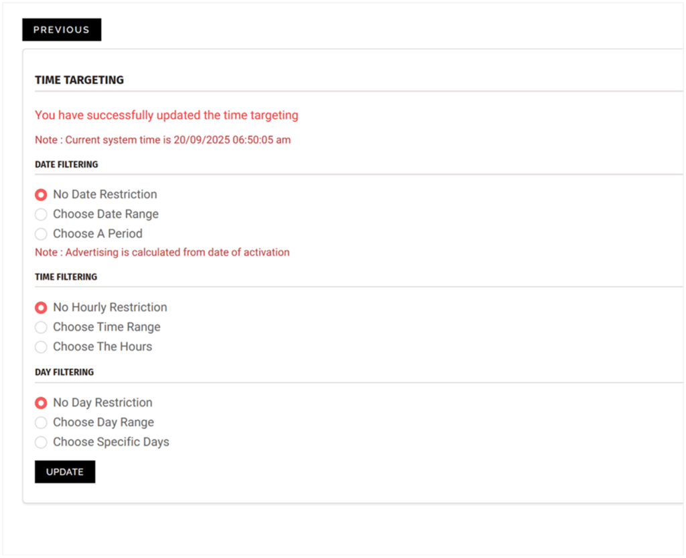Click the Previous button
Image resolution: width=686 pixels, height=558 pixels.
tap(62, 30)
